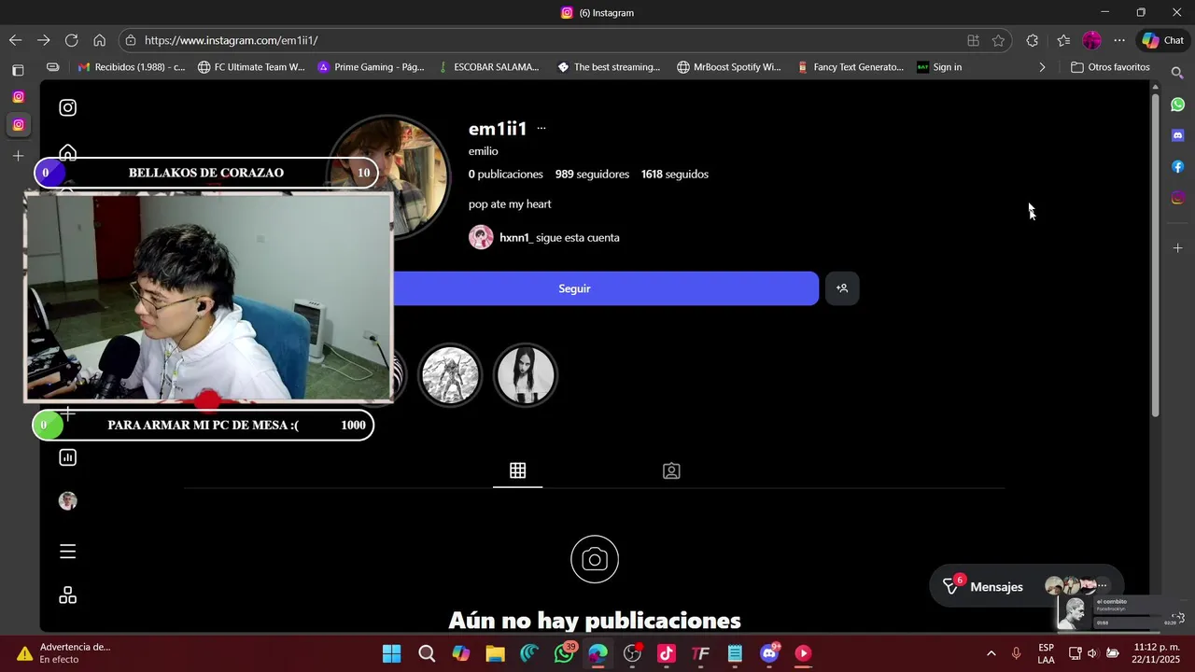Open Prime Gaming bookmark
The width and height of the screenshot is (1195, 672).
point(371,67)
